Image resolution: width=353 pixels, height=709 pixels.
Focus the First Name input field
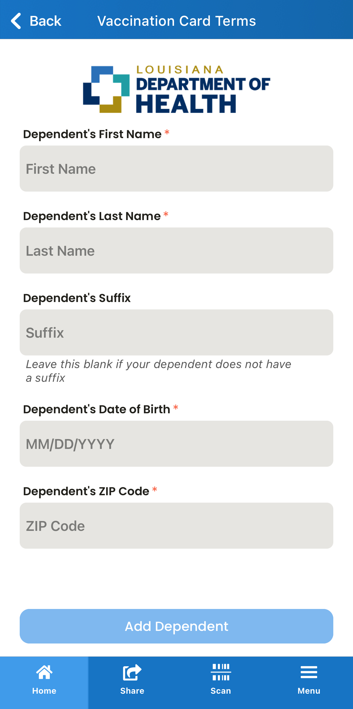click(x=176, y=169)
